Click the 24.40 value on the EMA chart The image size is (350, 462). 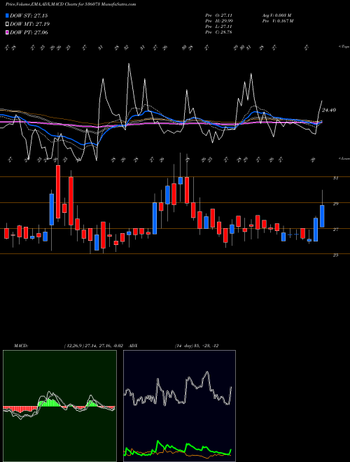329,110
